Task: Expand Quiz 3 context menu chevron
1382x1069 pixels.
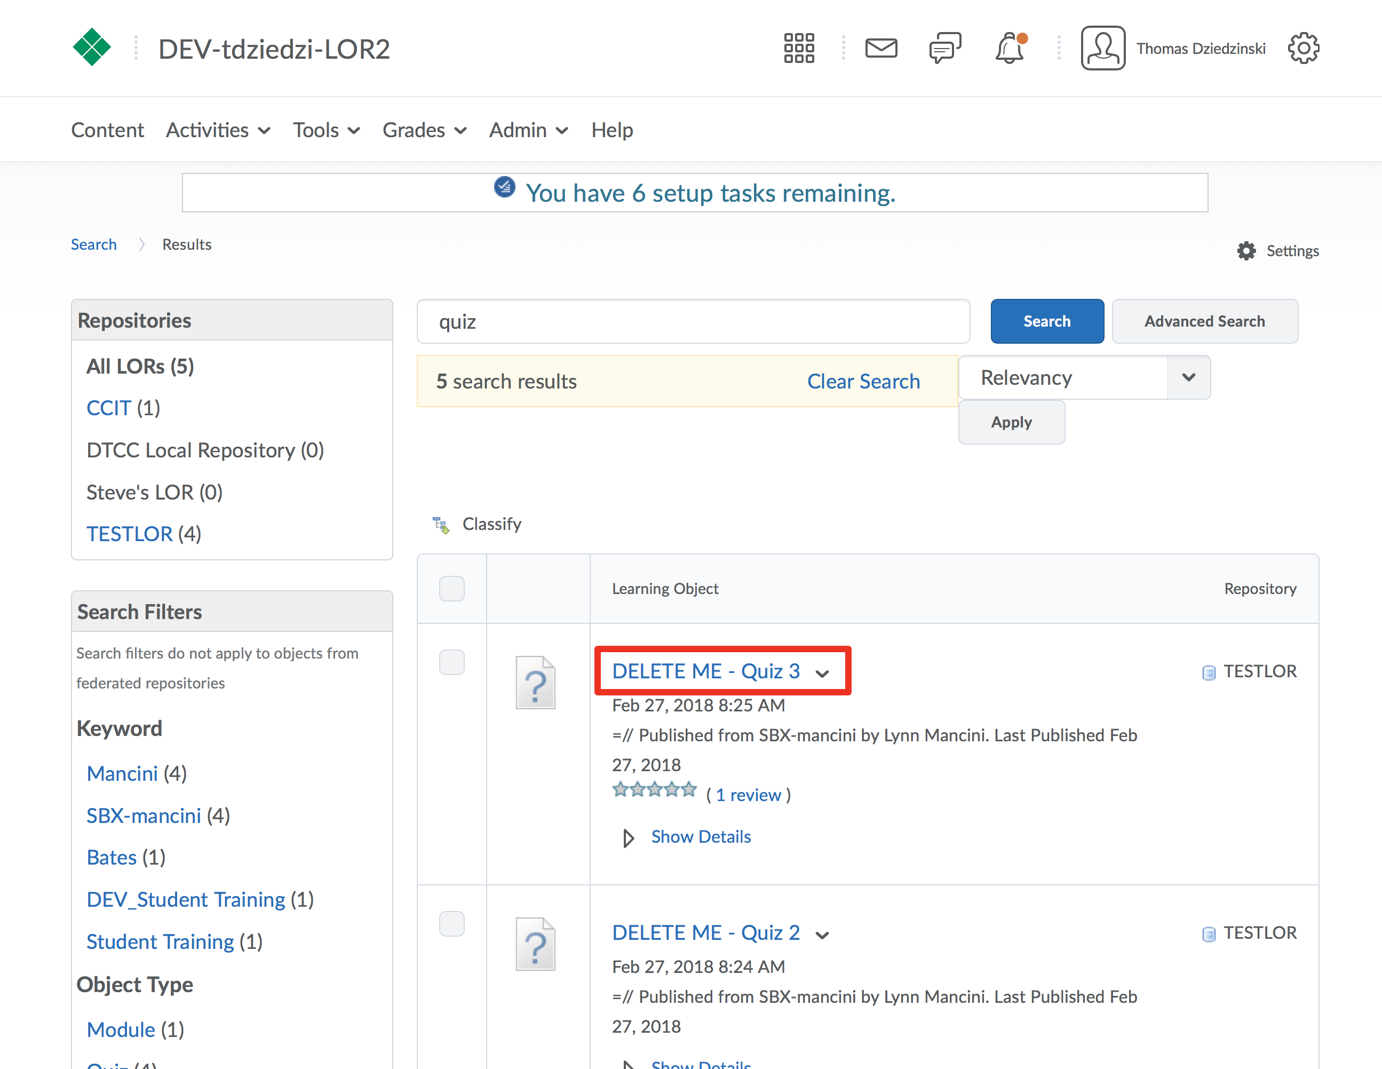Action: point(822,674)
